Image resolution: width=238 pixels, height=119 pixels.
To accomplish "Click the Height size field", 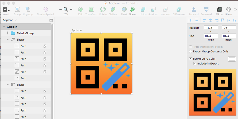I will click(x=229, y=36).
